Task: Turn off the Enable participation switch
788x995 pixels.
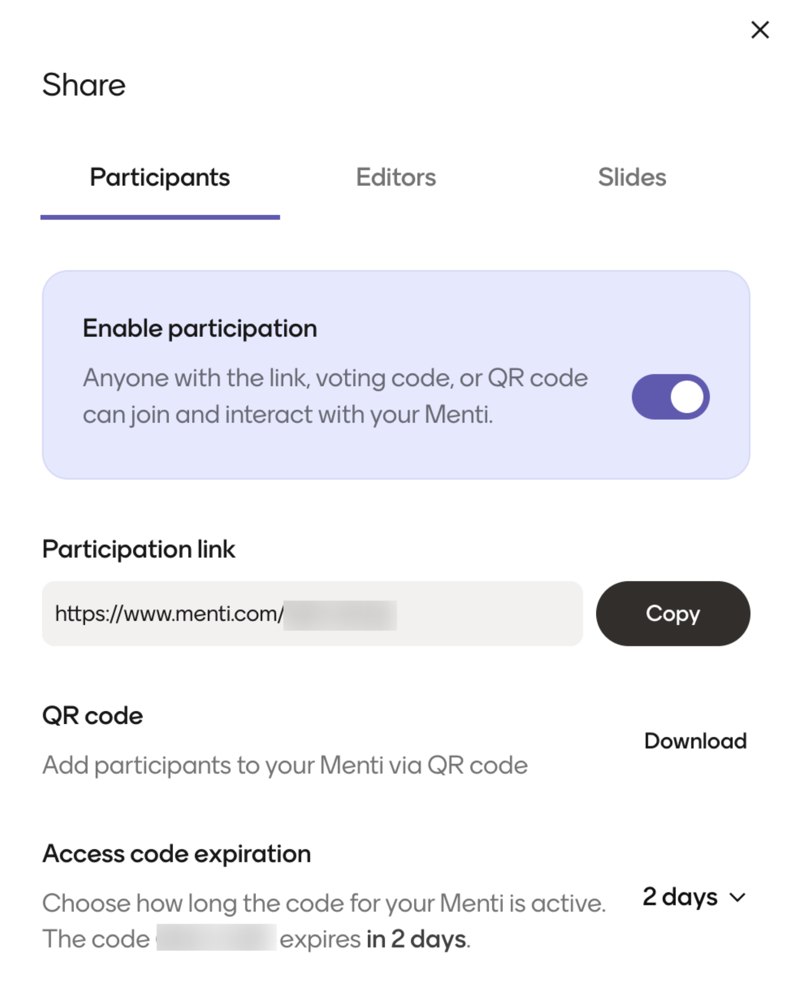Action: (x=670, y=397)
